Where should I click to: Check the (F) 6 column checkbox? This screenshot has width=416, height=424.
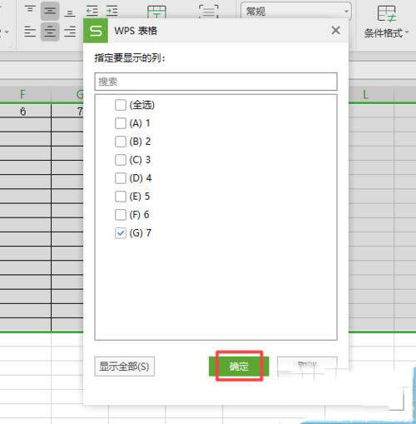[x=121, y=215]
